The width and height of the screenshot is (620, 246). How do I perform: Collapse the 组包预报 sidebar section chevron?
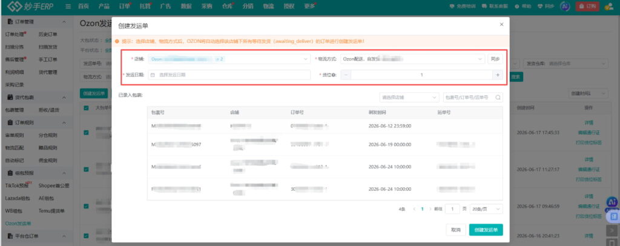[64, 173]
